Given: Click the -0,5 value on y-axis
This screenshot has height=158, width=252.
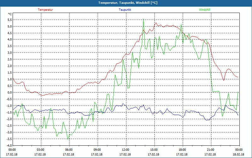Looking at the screenshot, I should coord(9,99).
